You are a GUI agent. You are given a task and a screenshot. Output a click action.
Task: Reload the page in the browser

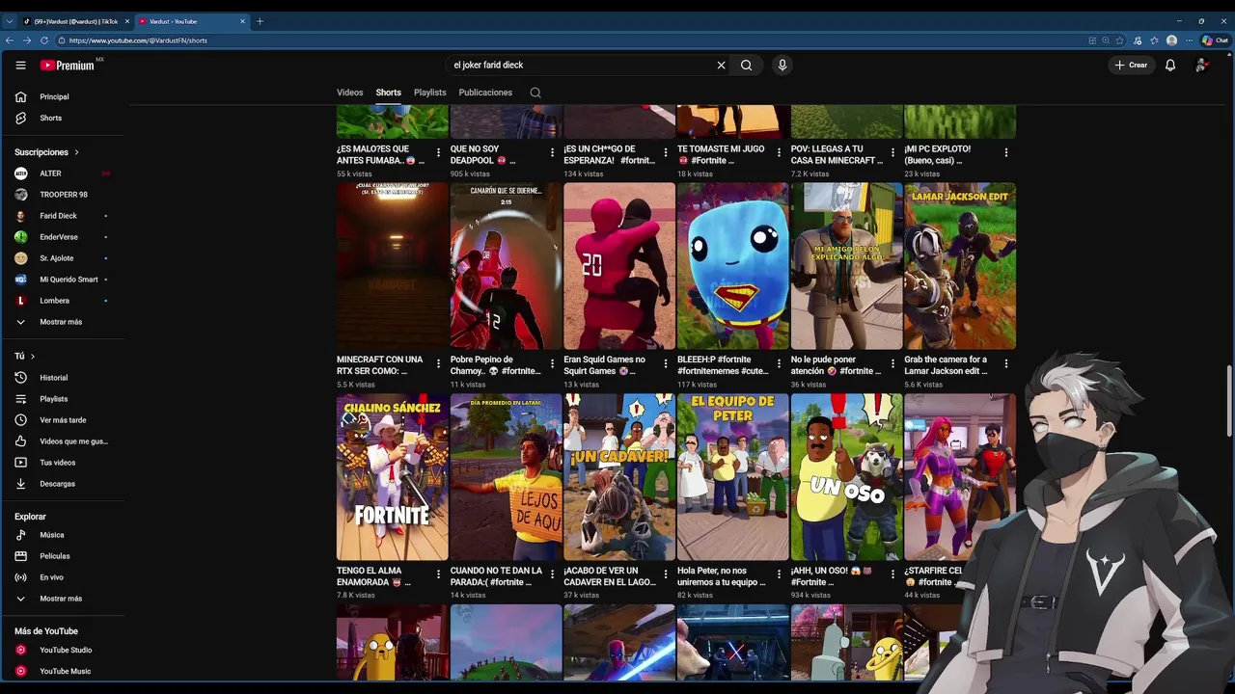[x=44, y=40]
